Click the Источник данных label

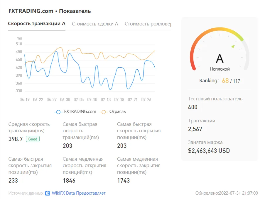click(26, 193)
